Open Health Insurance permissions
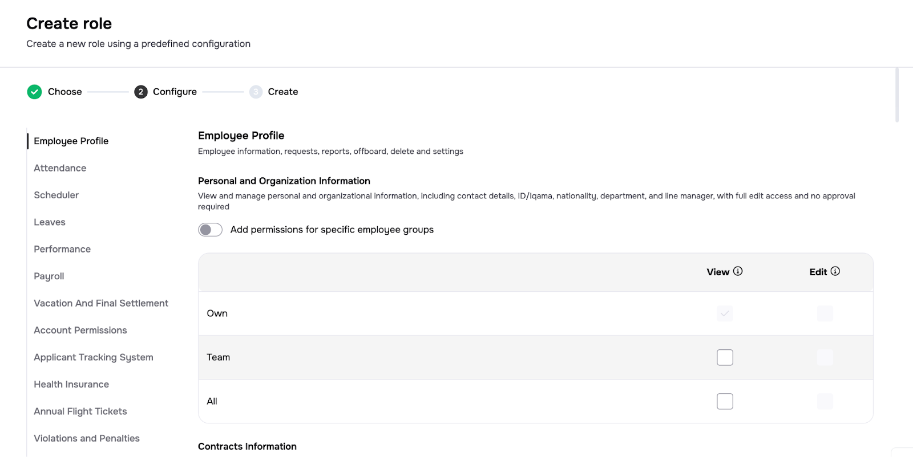 71,384
